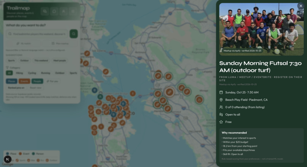Click the 'Why recommended' heading
307x167 pixels.
[x=234, y=133]
